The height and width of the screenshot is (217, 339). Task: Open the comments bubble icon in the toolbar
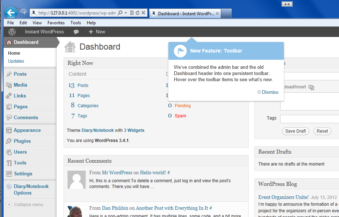76,32
